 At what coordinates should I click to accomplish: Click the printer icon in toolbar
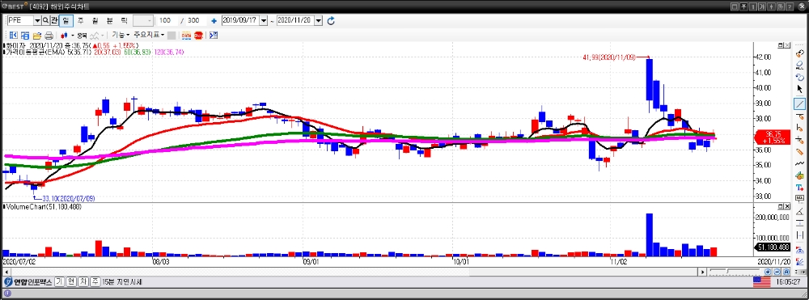point(49,36)
